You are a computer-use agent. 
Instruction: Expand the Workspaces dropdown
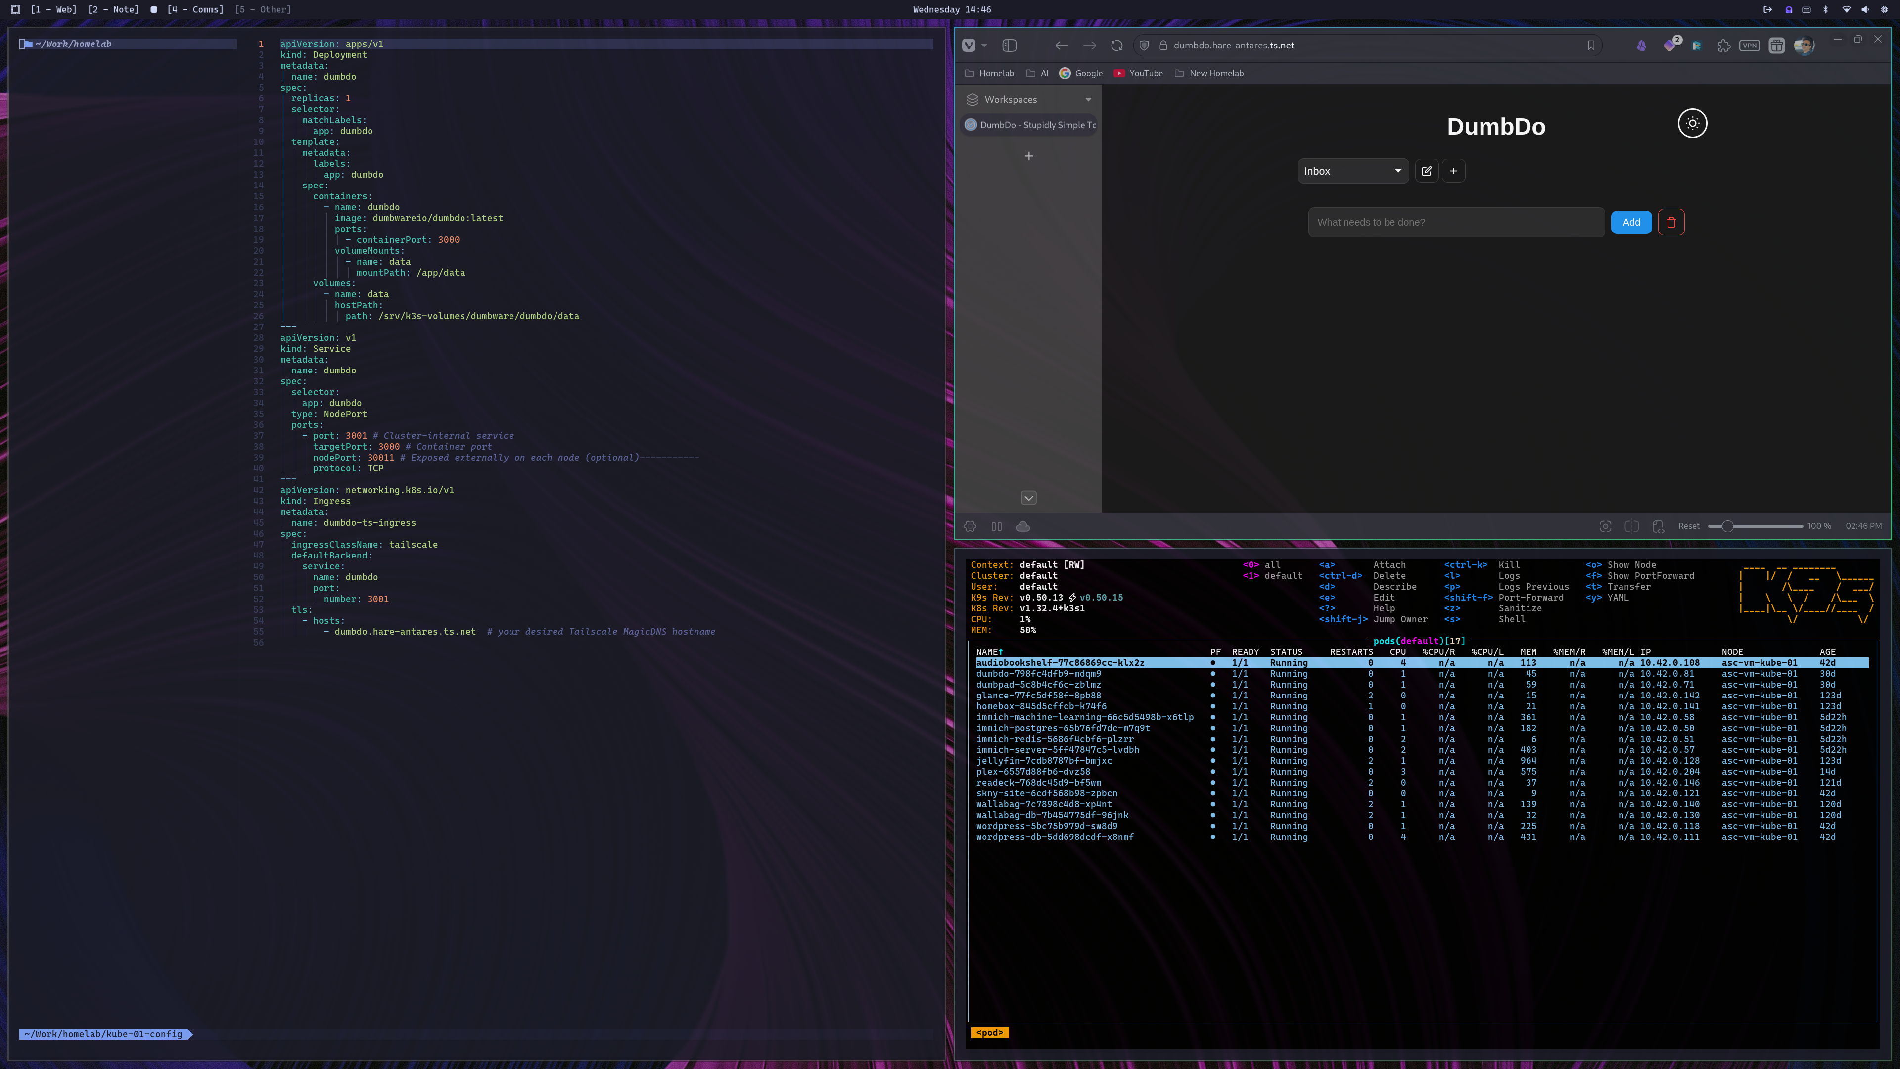[1088, 99]
